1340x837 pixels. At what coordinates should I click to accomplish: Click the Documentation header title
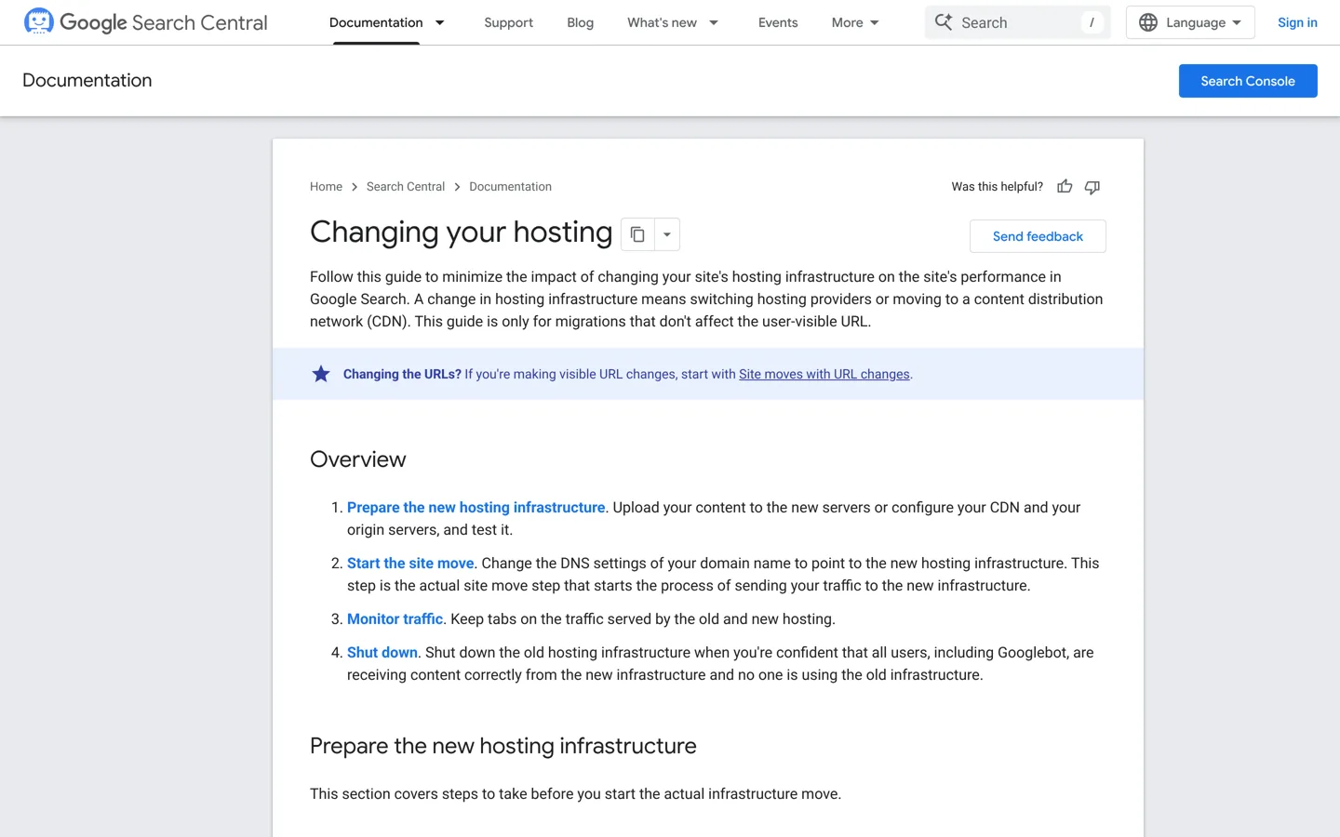[87, 80]
